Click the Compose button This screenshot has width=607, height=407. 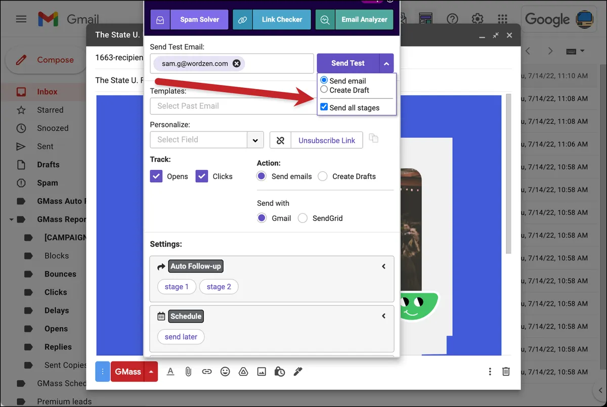click(46, 60)
